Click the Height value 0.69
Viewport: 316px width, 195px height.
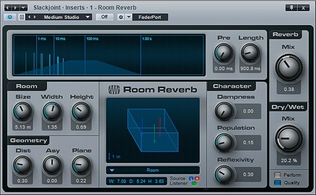point(81,127)
